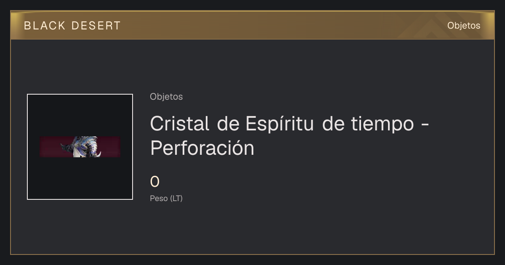
Task: Click the dash after tiempo
Action: pos(425,125)
